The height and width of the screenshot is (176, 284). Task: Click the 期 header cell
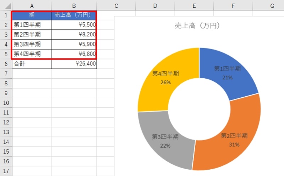pos(32,15)
